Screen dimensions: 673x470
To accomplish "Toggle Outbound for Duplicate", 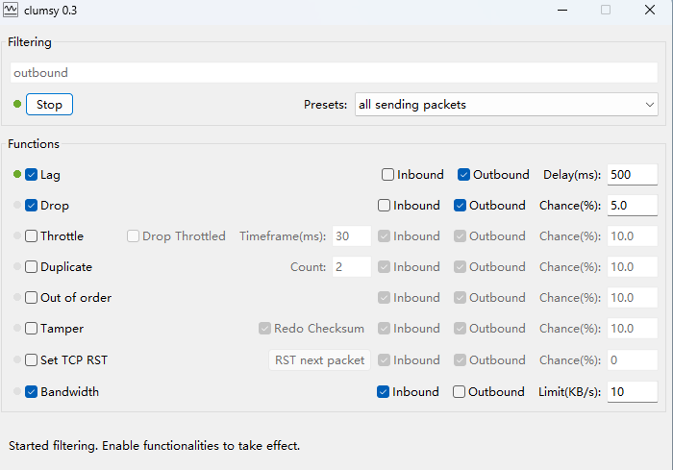I will click(x=460, y=267).
